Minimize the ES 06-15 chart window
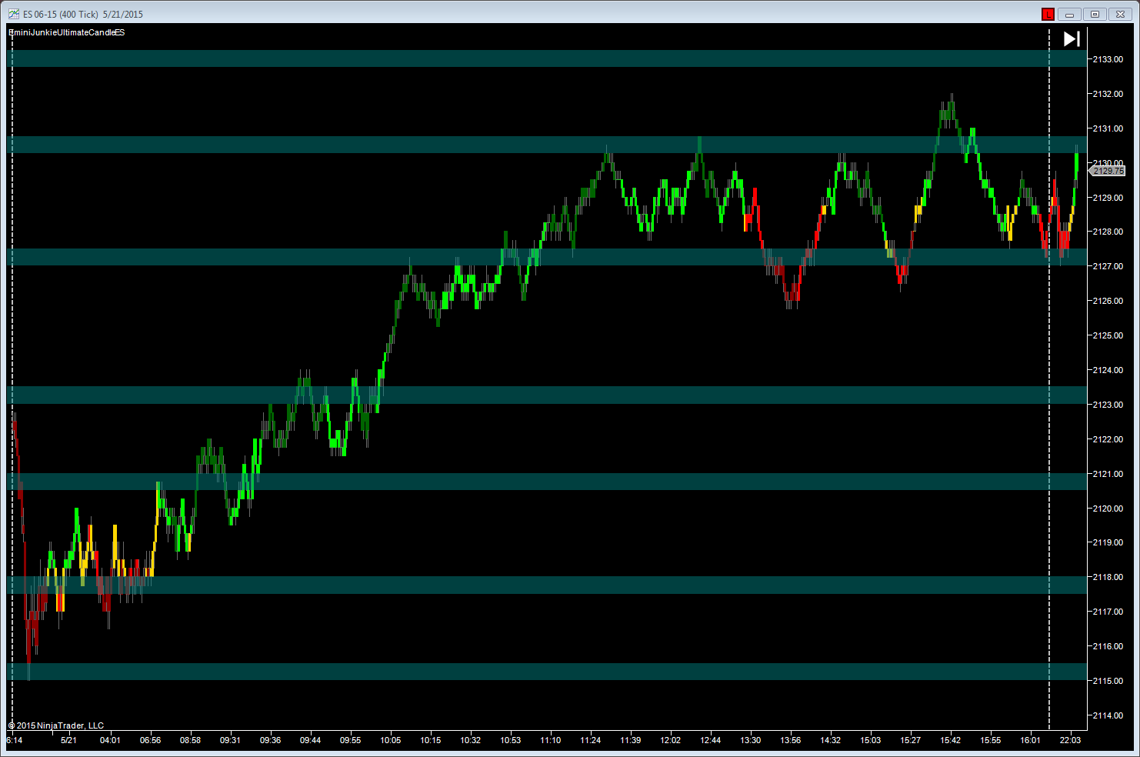This screenshot has height=757, width=1140. point(1069,14)
